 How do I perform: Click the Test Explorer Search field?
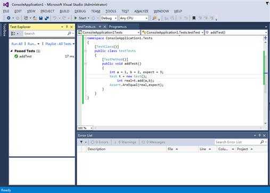point(45,33)
